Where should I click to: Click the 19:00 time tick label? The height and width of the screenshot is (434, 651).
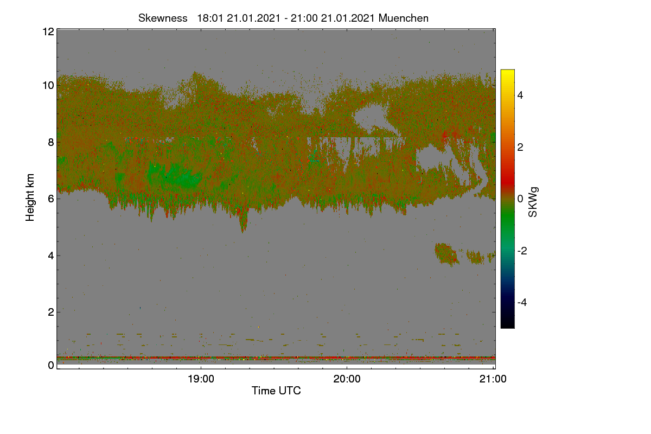(201, 379)
